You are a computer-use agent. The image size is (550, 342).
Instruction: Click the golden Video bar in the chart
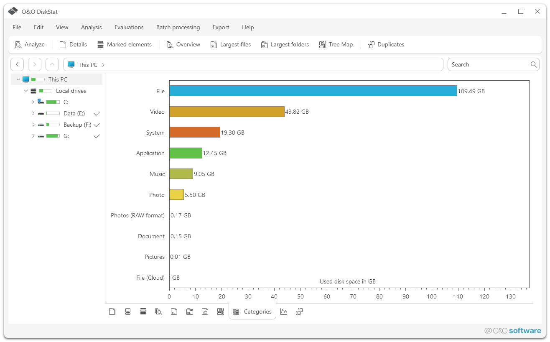(x=227, y=112)
